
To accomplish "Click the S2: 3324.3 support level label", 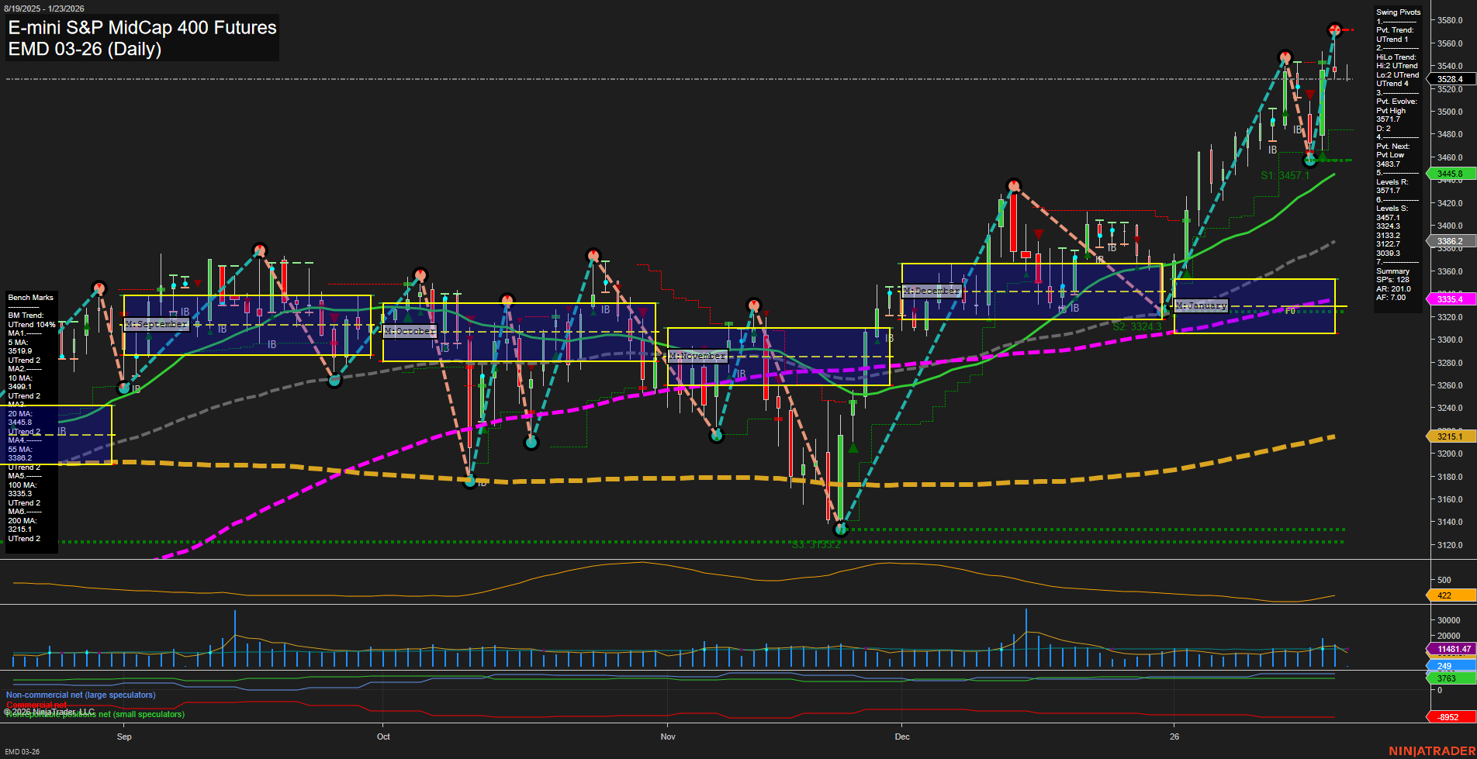I will [x=1136, y=326].
